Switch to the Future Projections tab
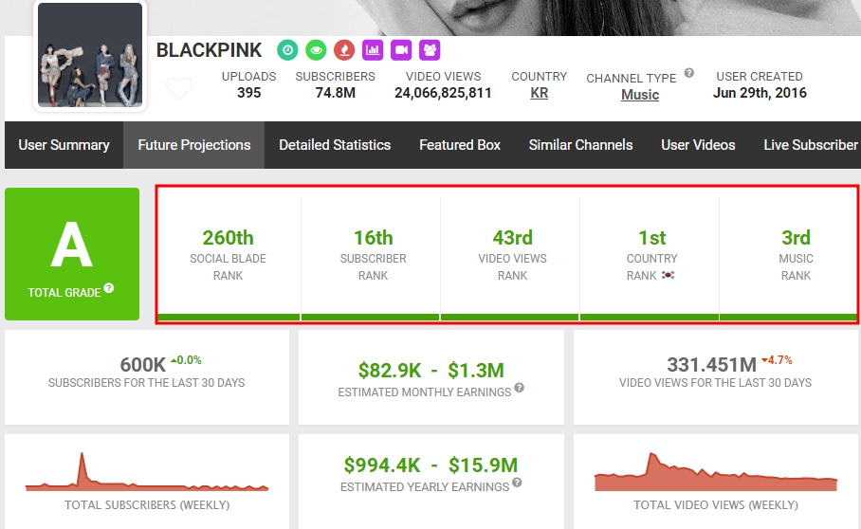This screenshot has height=529, width=861. pos(193,145)
